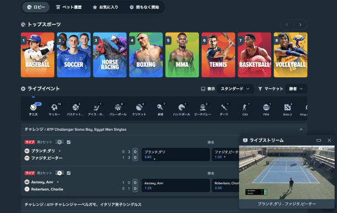Click the live stream tennis video
337x213 pixels.
287,172
